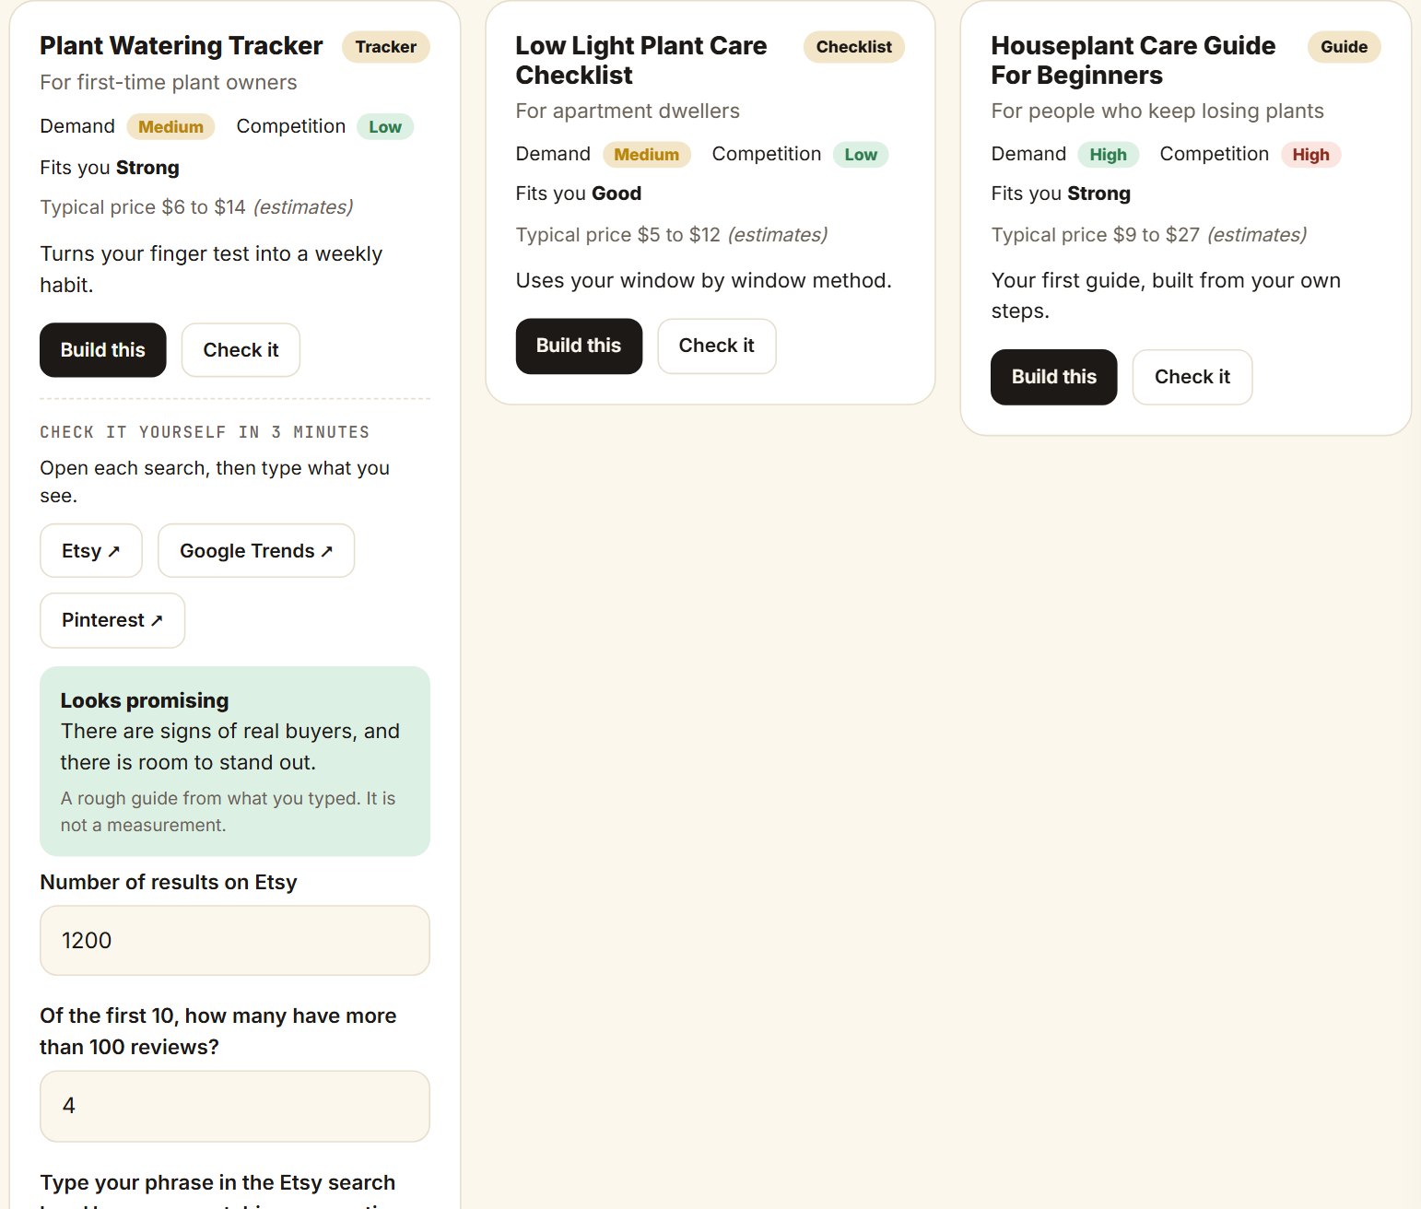Click Build this on Low Light Plant Care Checklist
1421x1209 pixels.
coord(579,346)
